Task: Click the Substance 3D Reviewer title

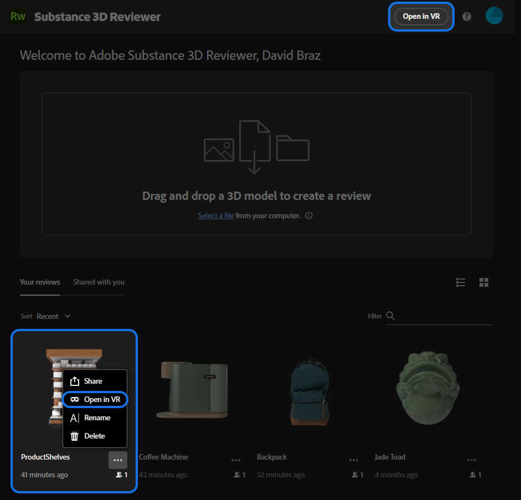Action: point(97,17)
